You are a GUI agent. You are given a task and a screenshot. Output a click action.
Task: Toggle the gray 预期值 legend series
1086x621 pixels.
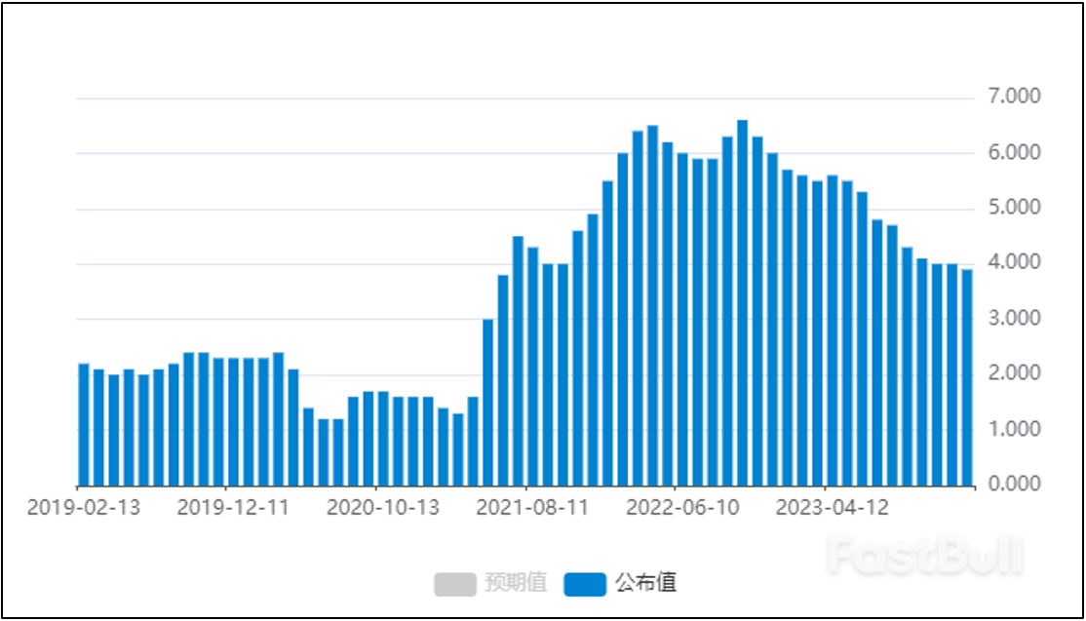click(490, 583)
